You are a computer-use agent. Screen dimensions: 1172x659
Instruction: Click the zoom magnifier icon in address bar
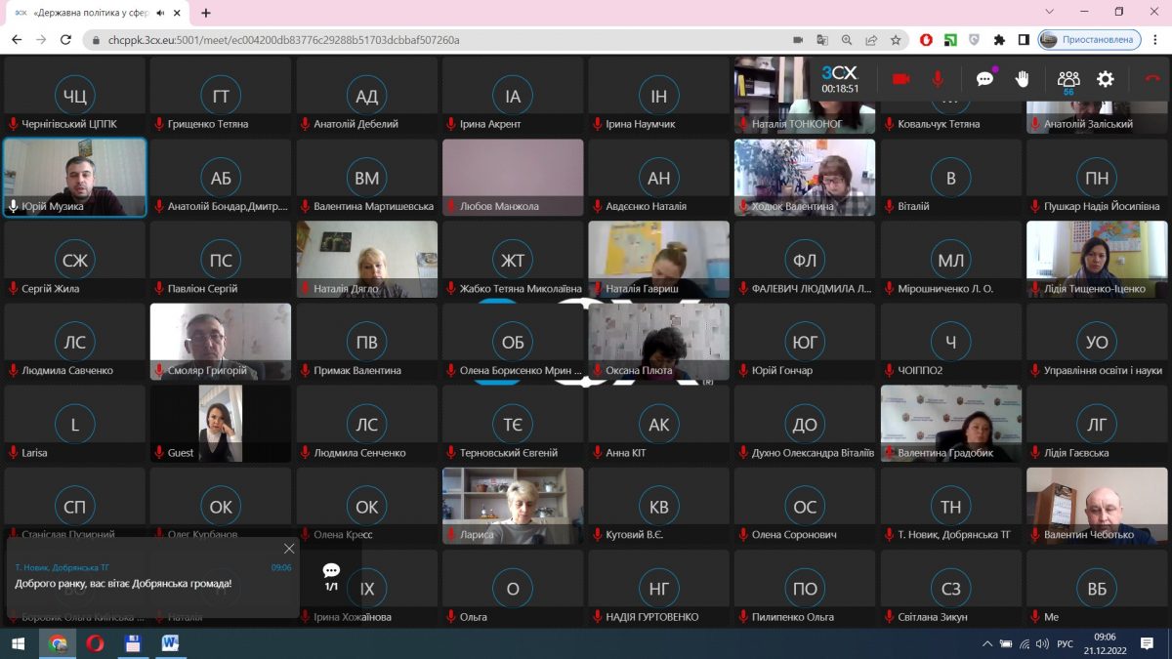[846, 40]
